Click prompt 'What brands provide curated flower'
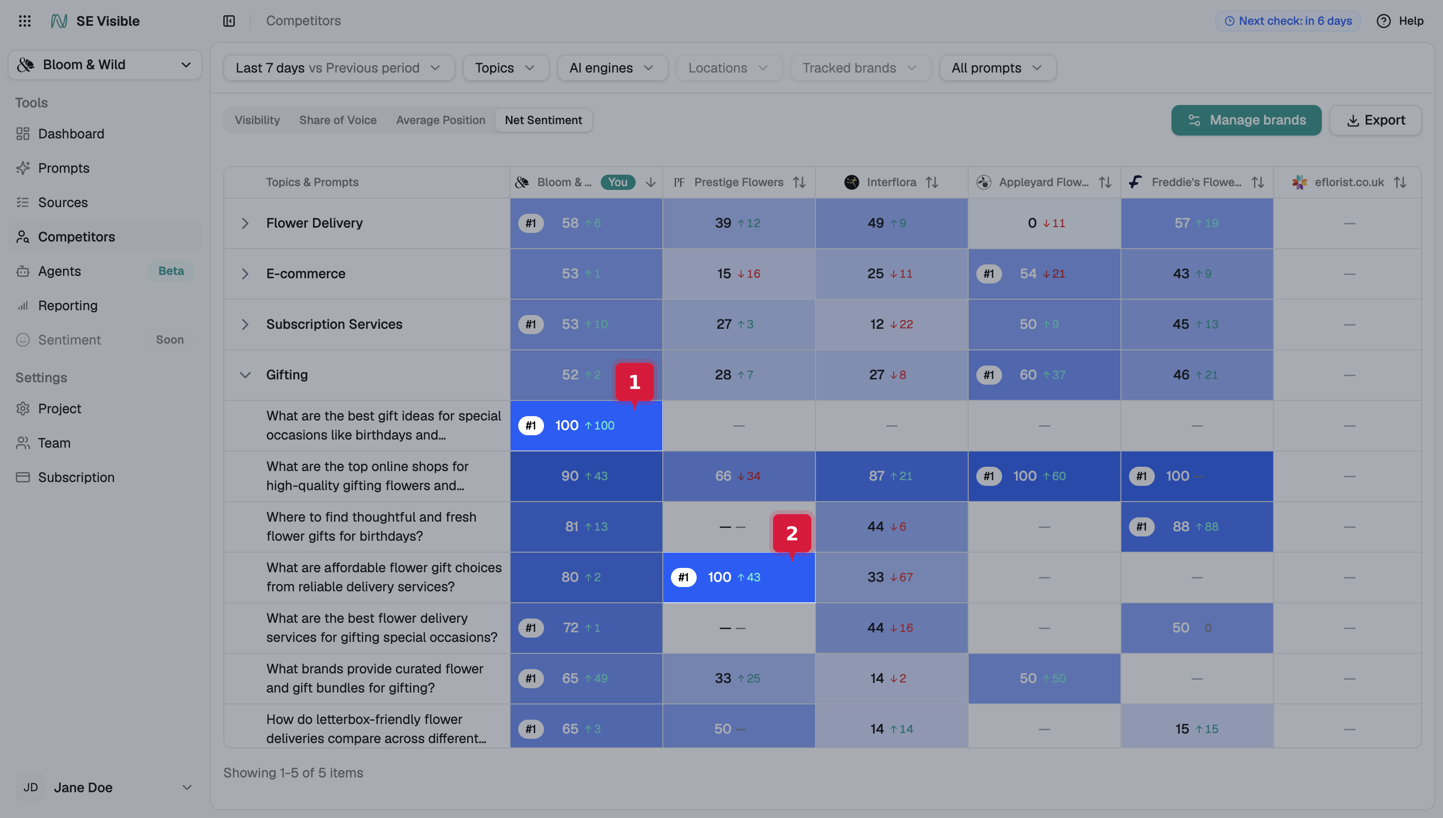1443x818 pixels. click(x=375, y=678)
